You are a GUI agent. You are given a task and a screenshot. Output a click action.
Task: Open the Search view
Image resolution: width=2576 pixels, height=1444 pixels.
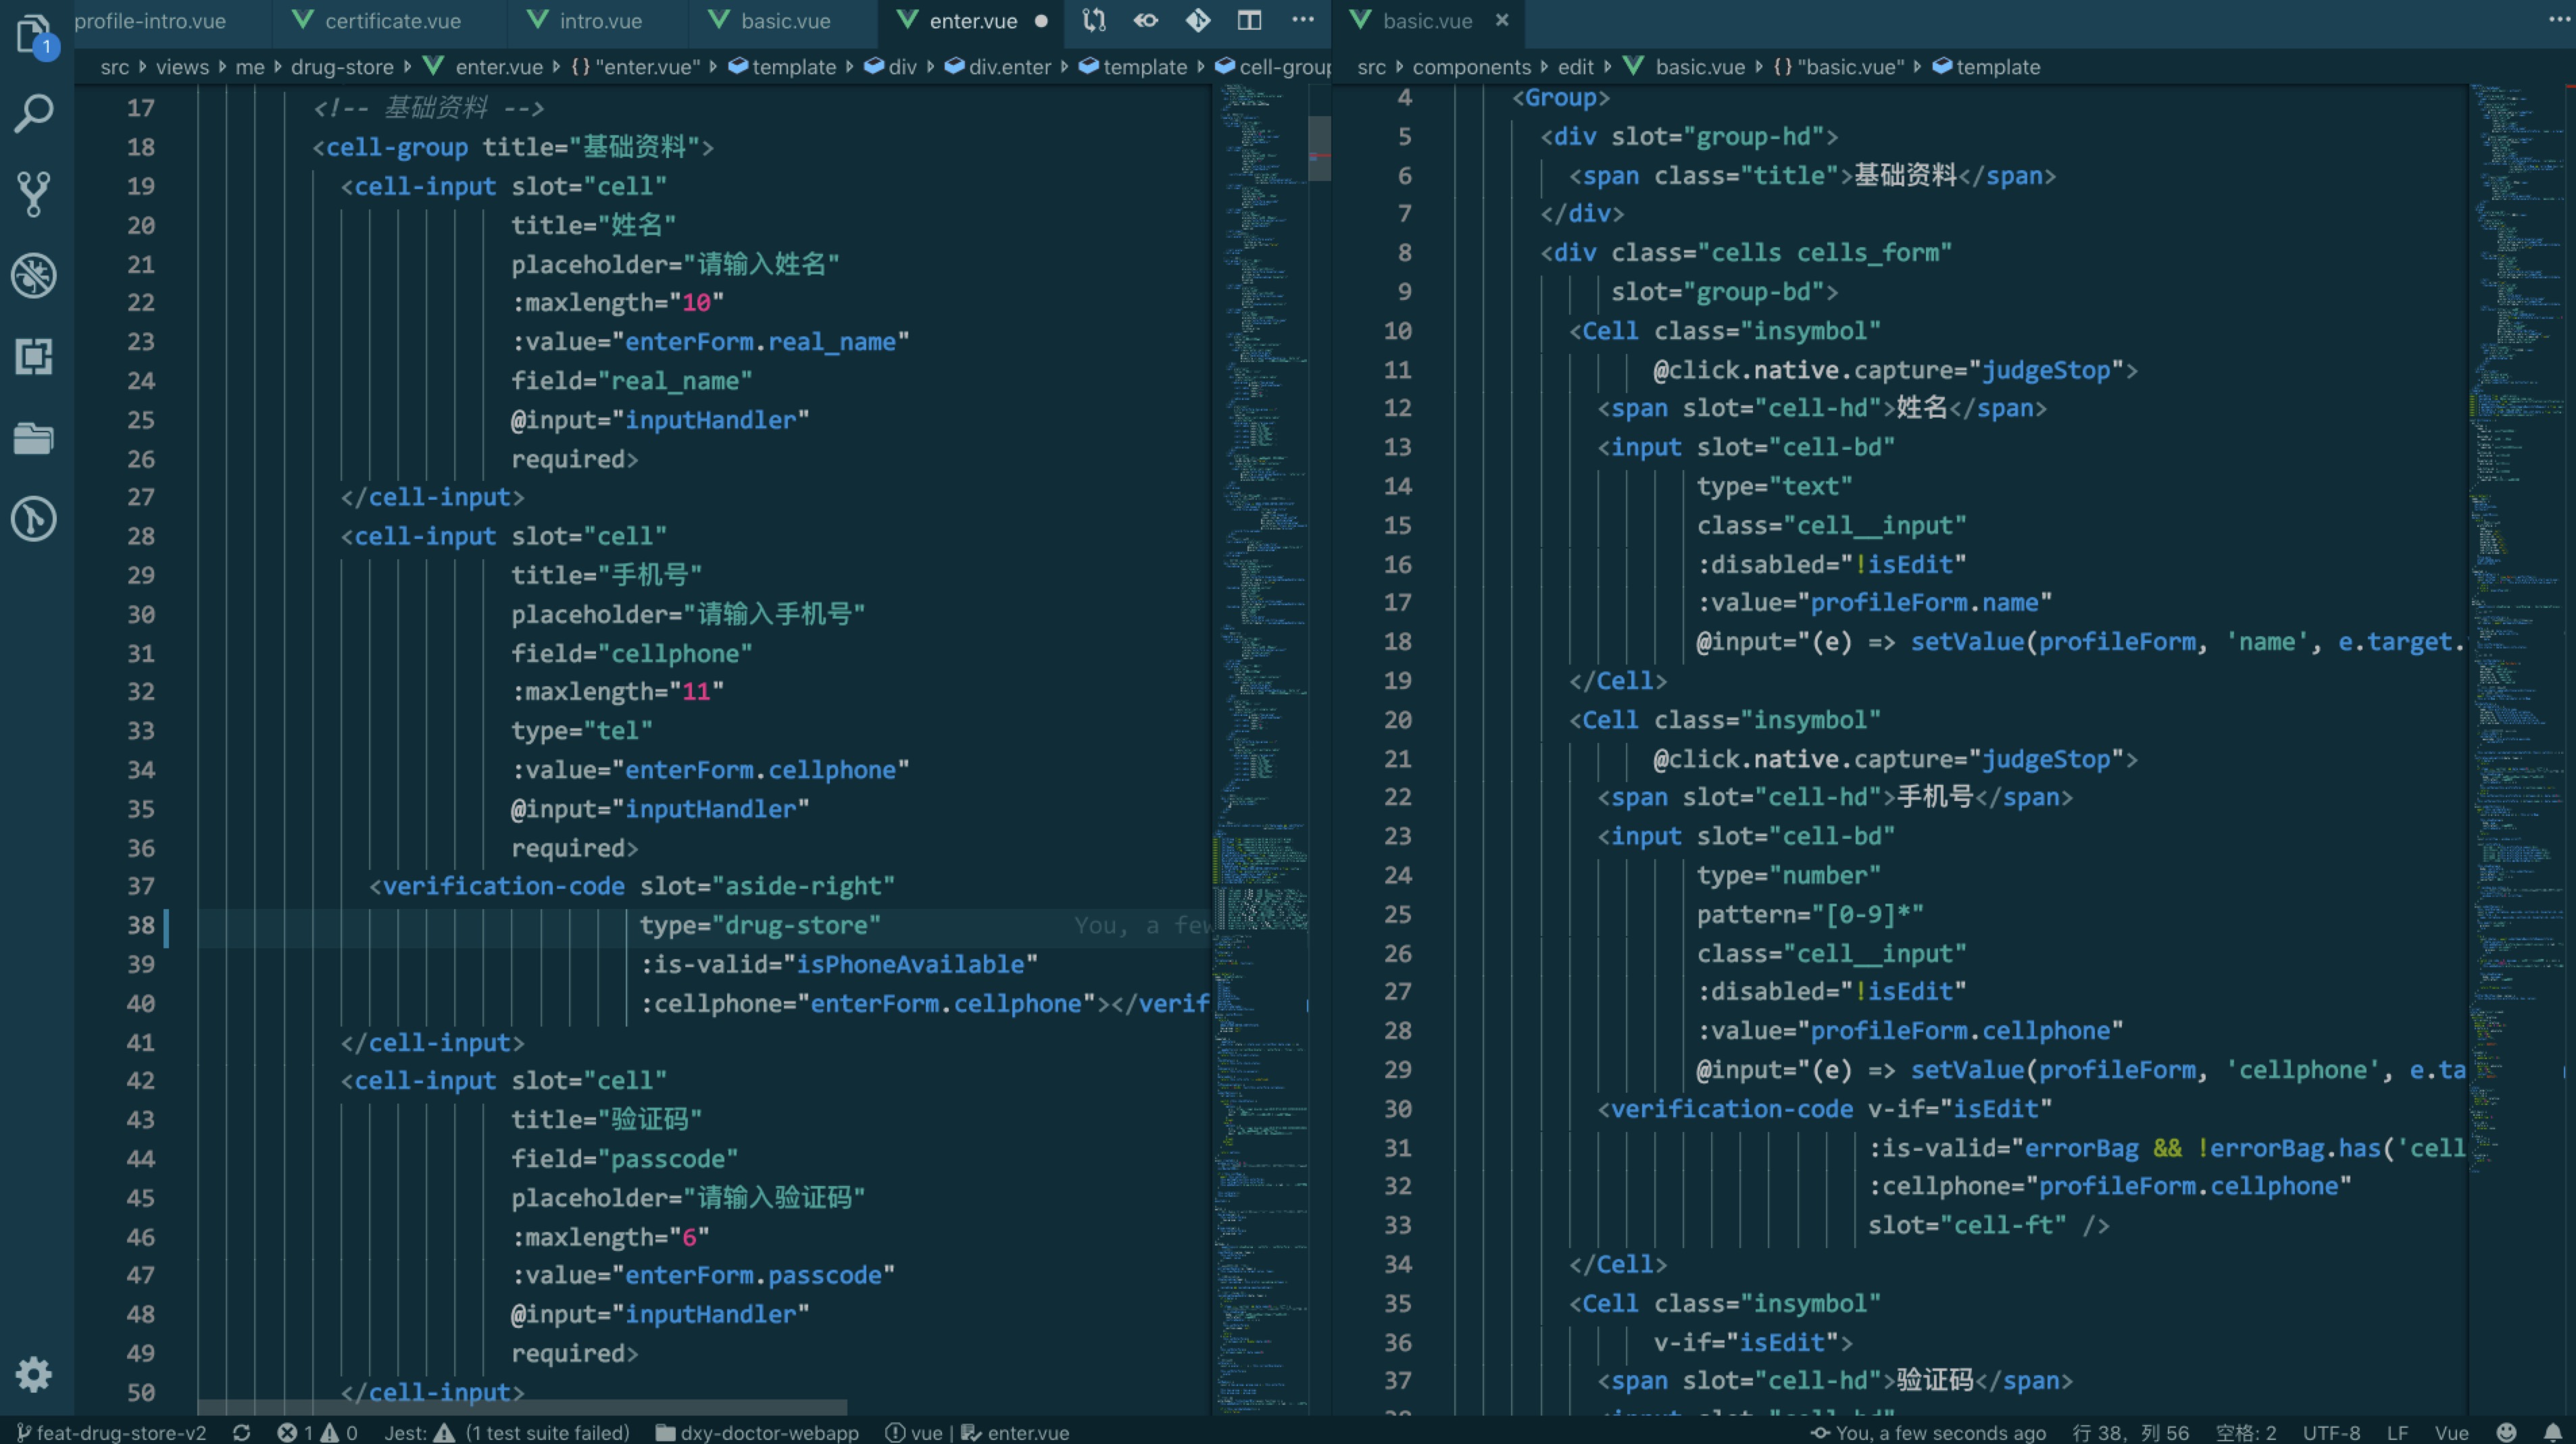point(34,113)
